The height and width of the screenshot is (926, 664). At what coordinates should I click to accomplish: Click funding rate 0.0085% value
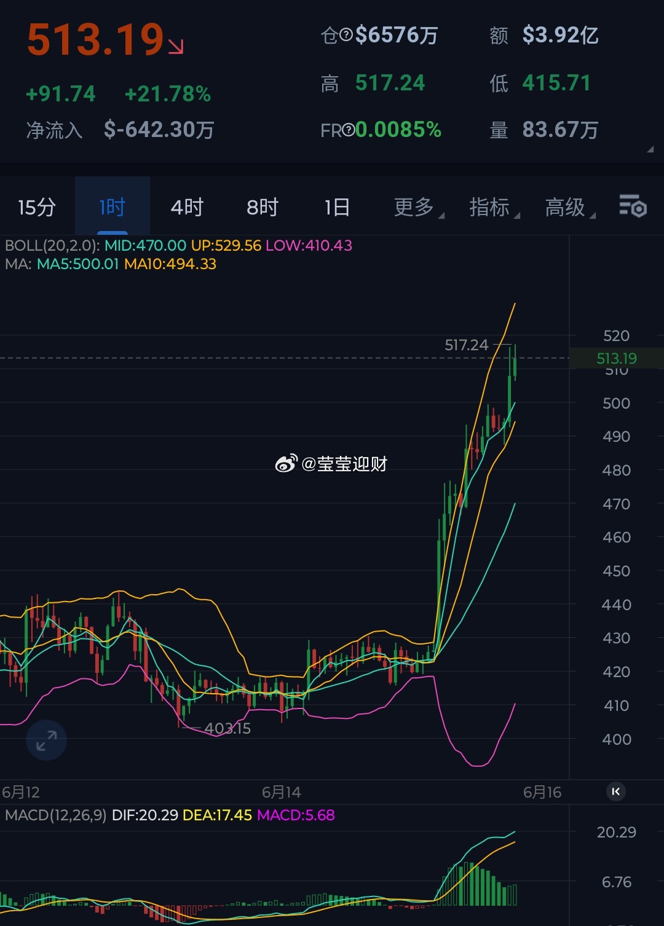tap(398, 130)
